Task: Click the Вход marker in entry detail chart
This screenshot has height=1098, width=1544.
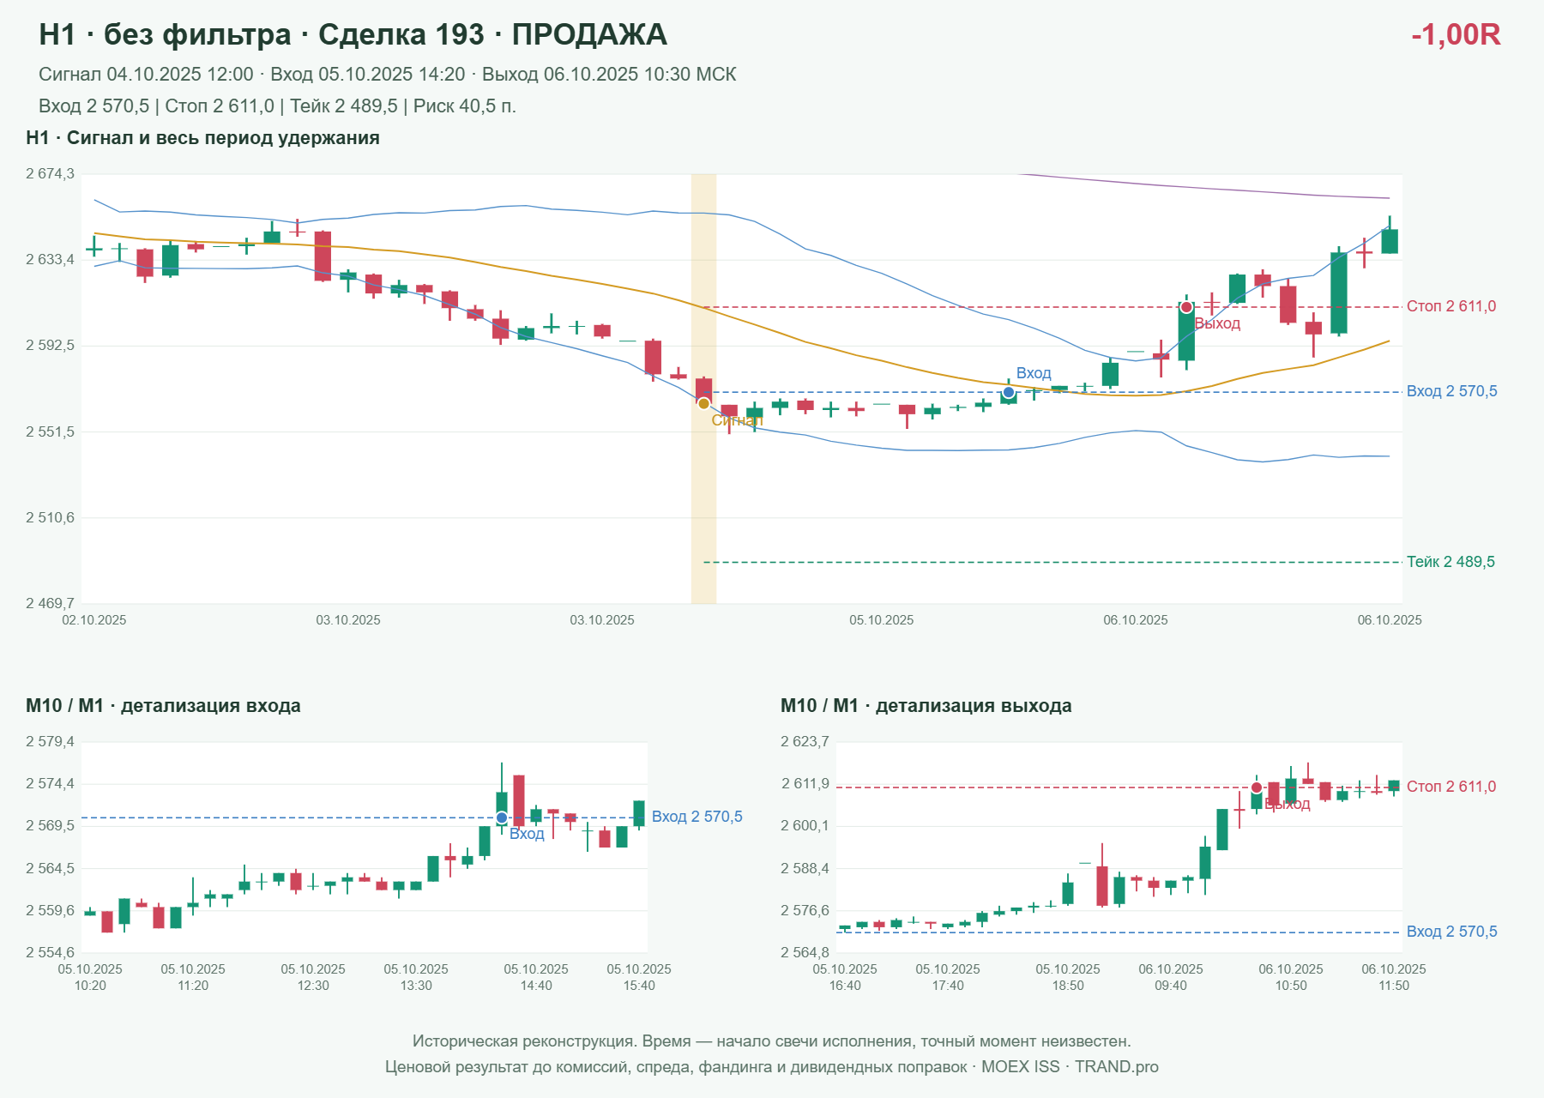Action: [x=502, y=817]
